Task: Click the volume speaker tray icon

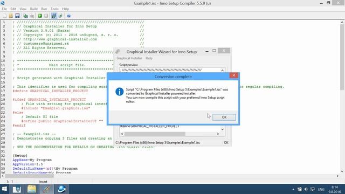Action: coord(306,189)
